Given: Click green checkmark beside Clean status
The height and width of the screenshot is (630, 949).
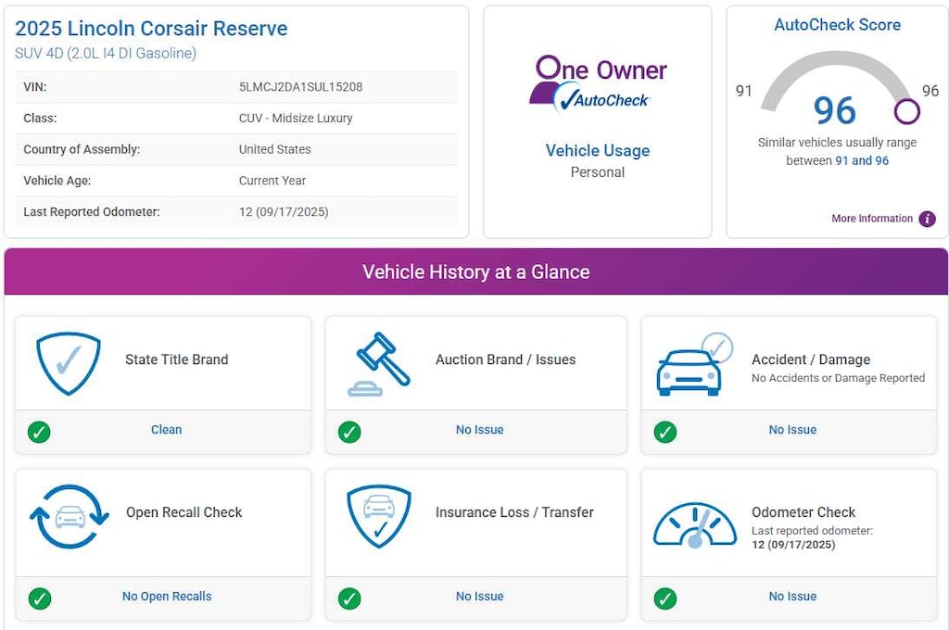Looking at the screenshot, I should [x=39, y=432].
